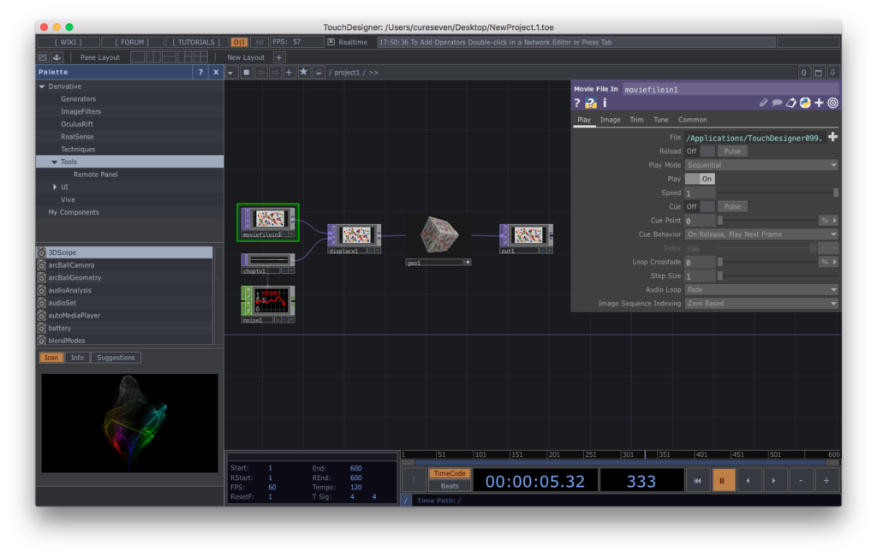Screen dimensions: 877x557
Task: Click the pencil edit icon in parameter header
Action: 763,103
